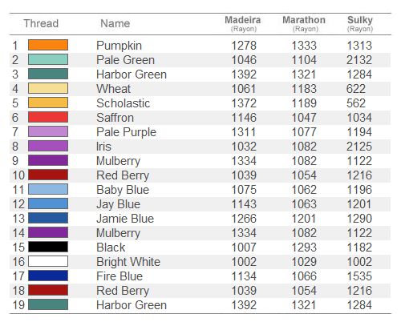Choose the Fire Blue swatch in row 17
Viewport: 401px width, 322px height.
48,276
